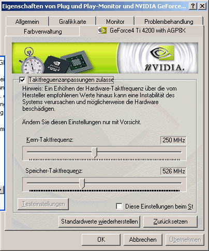Viewport: 209px width, 251px height.
Task: Click the Abbrechen button
Action: [x=143, y=240]
